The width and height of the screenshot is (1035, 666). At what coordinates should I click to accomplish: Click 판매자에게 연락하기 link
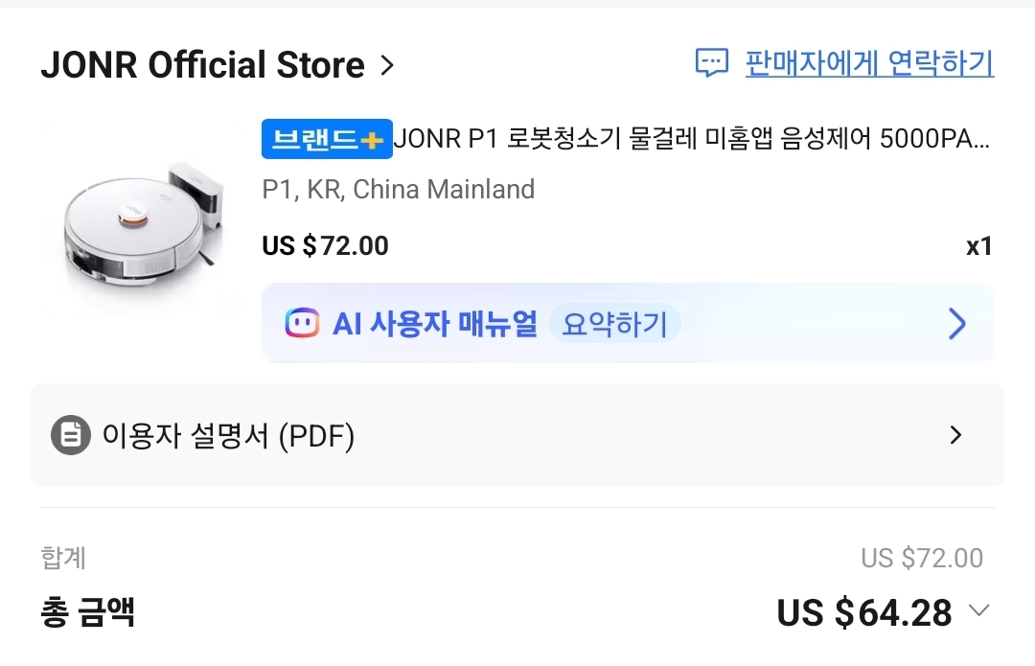(x=869, y=64)
